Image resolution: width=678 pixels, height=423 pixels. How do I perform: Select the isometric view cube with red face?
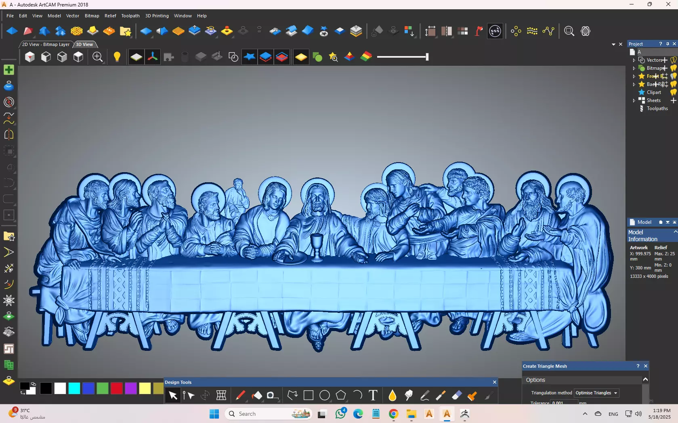point(29,57)
